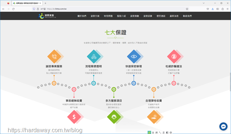The image size is (231, 134).
Task: Click the 最新消息 navigation link
Action: (174, 16)
